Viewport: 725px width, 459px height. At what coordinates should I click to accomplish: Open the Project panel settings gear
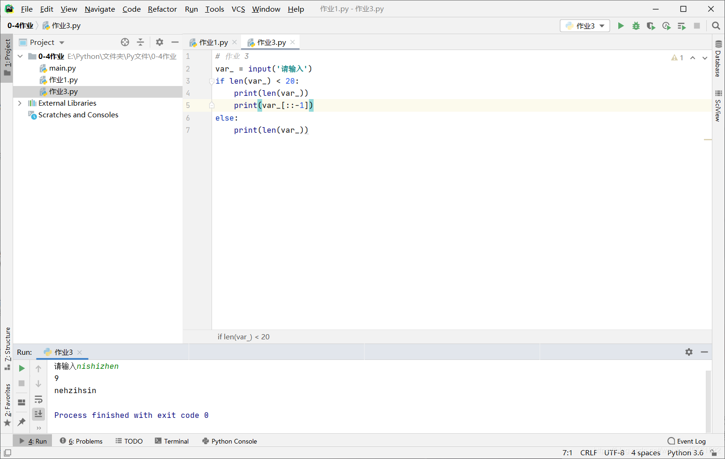pos(160,42)
